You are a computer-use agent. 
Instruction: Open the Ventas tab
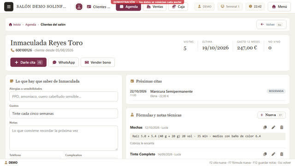155,7
